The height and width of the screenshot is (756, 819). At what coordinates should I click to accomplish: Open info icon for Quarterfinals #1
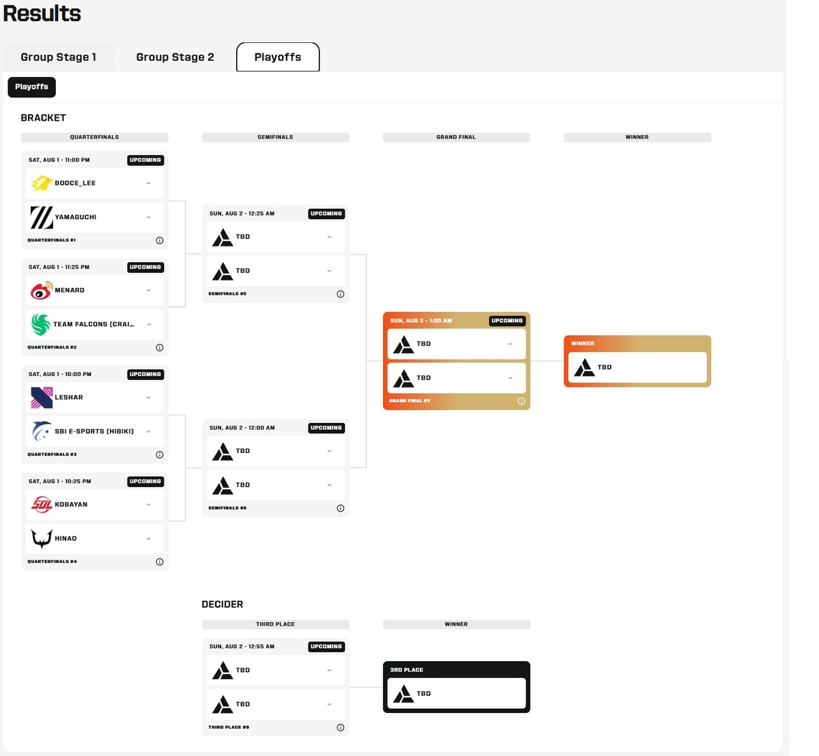tap(160, 240)
